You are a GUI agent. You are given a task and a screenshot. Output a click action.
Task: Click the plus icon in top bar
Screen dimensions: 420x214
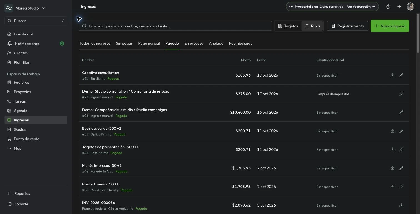point(399,7)
